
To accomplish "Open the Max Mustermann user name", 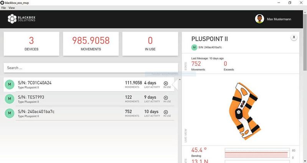I will 279,19.
